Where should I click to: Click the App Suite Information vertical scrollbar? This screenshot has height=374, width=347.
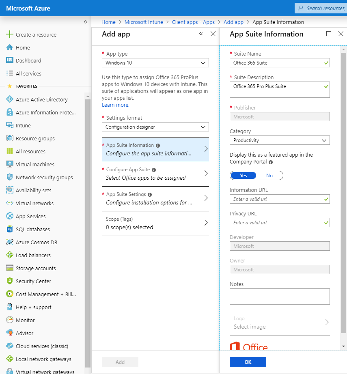coord(343,193)
